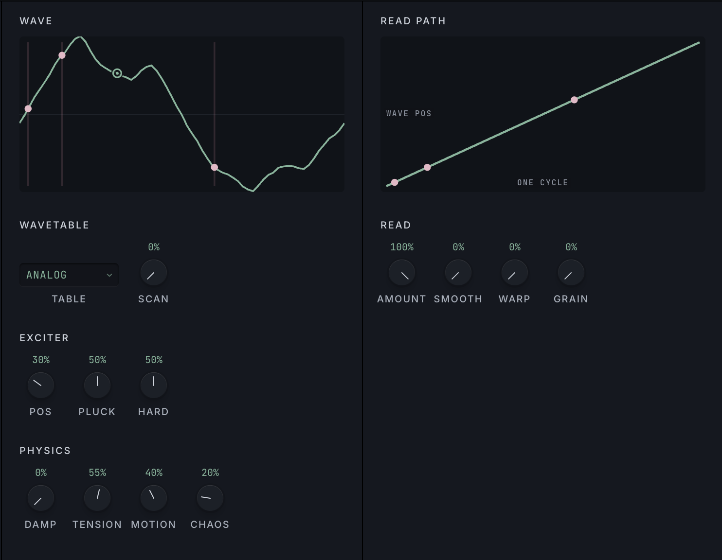Select the middle pink point on the read path

[427, 167]
